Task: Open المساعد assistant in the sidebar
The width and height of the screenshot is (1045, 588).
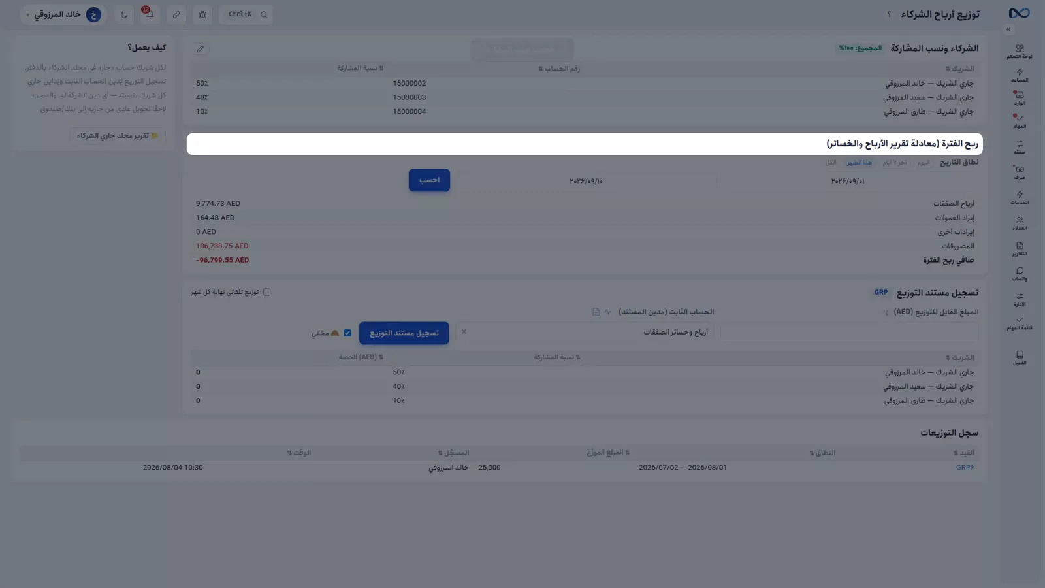Action: 1020,76
